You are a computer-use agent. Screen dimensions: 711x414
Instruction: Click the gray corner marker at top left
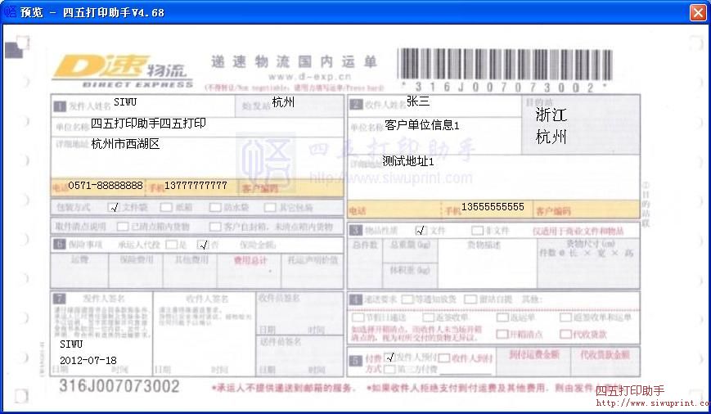[13, 51]
